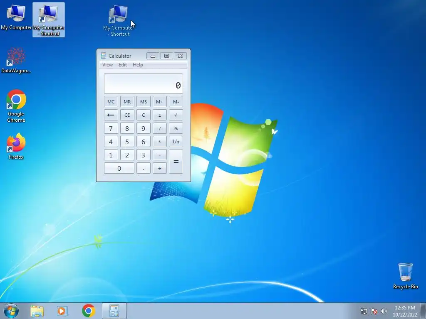This screenshot has height=319, width=426.
Task: Open the Action Center flag icon
Action: tap(374, 311)
